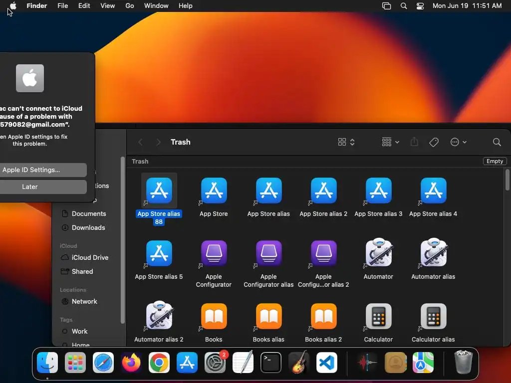Open Spotlight search in menu bar
Viewport: 511px width, 383px height.
pos(403,6)
